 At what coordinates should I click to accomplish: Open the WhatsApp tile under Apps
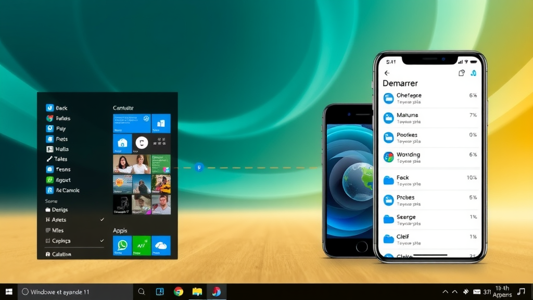[123, 244]
